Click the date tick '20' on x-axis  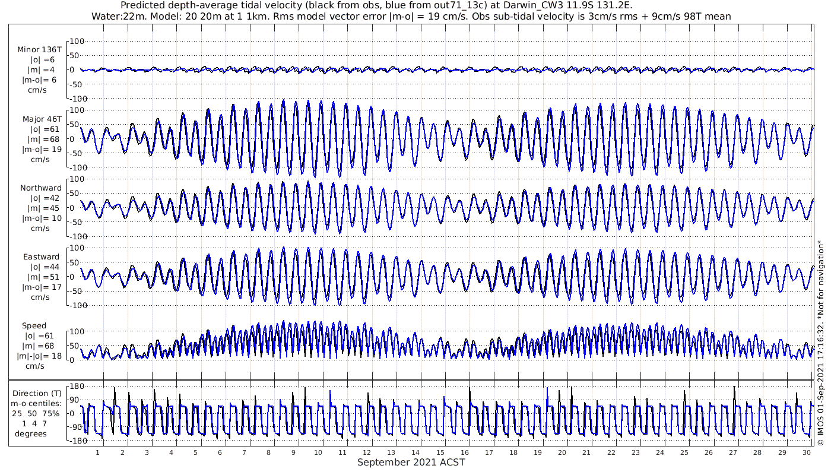pyautogui.click(x=562, y=452)
